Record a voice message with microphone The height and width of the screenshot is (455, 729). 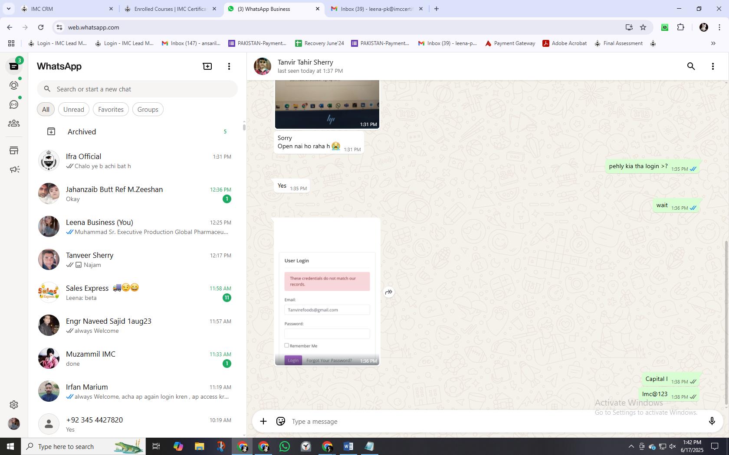pyautogui.click(x=712, y=421)
